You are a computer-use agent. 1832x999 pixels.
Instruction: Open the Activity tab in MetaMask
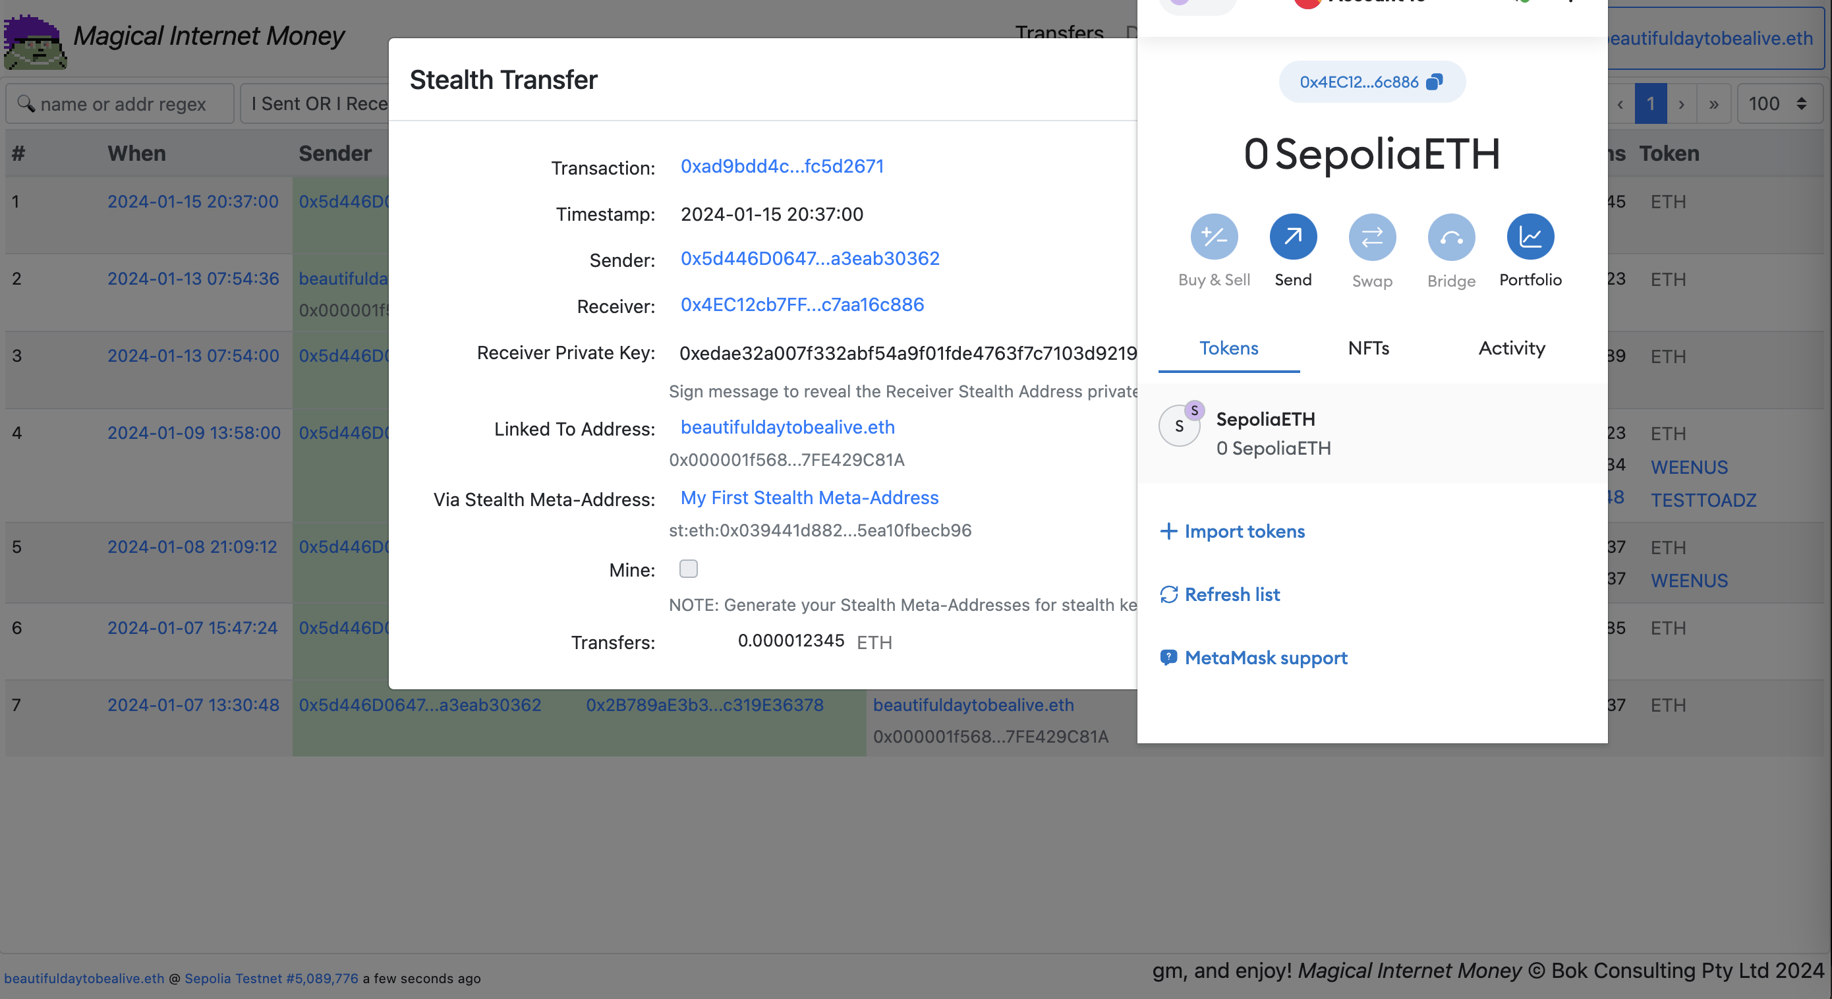coord(1512,347)
